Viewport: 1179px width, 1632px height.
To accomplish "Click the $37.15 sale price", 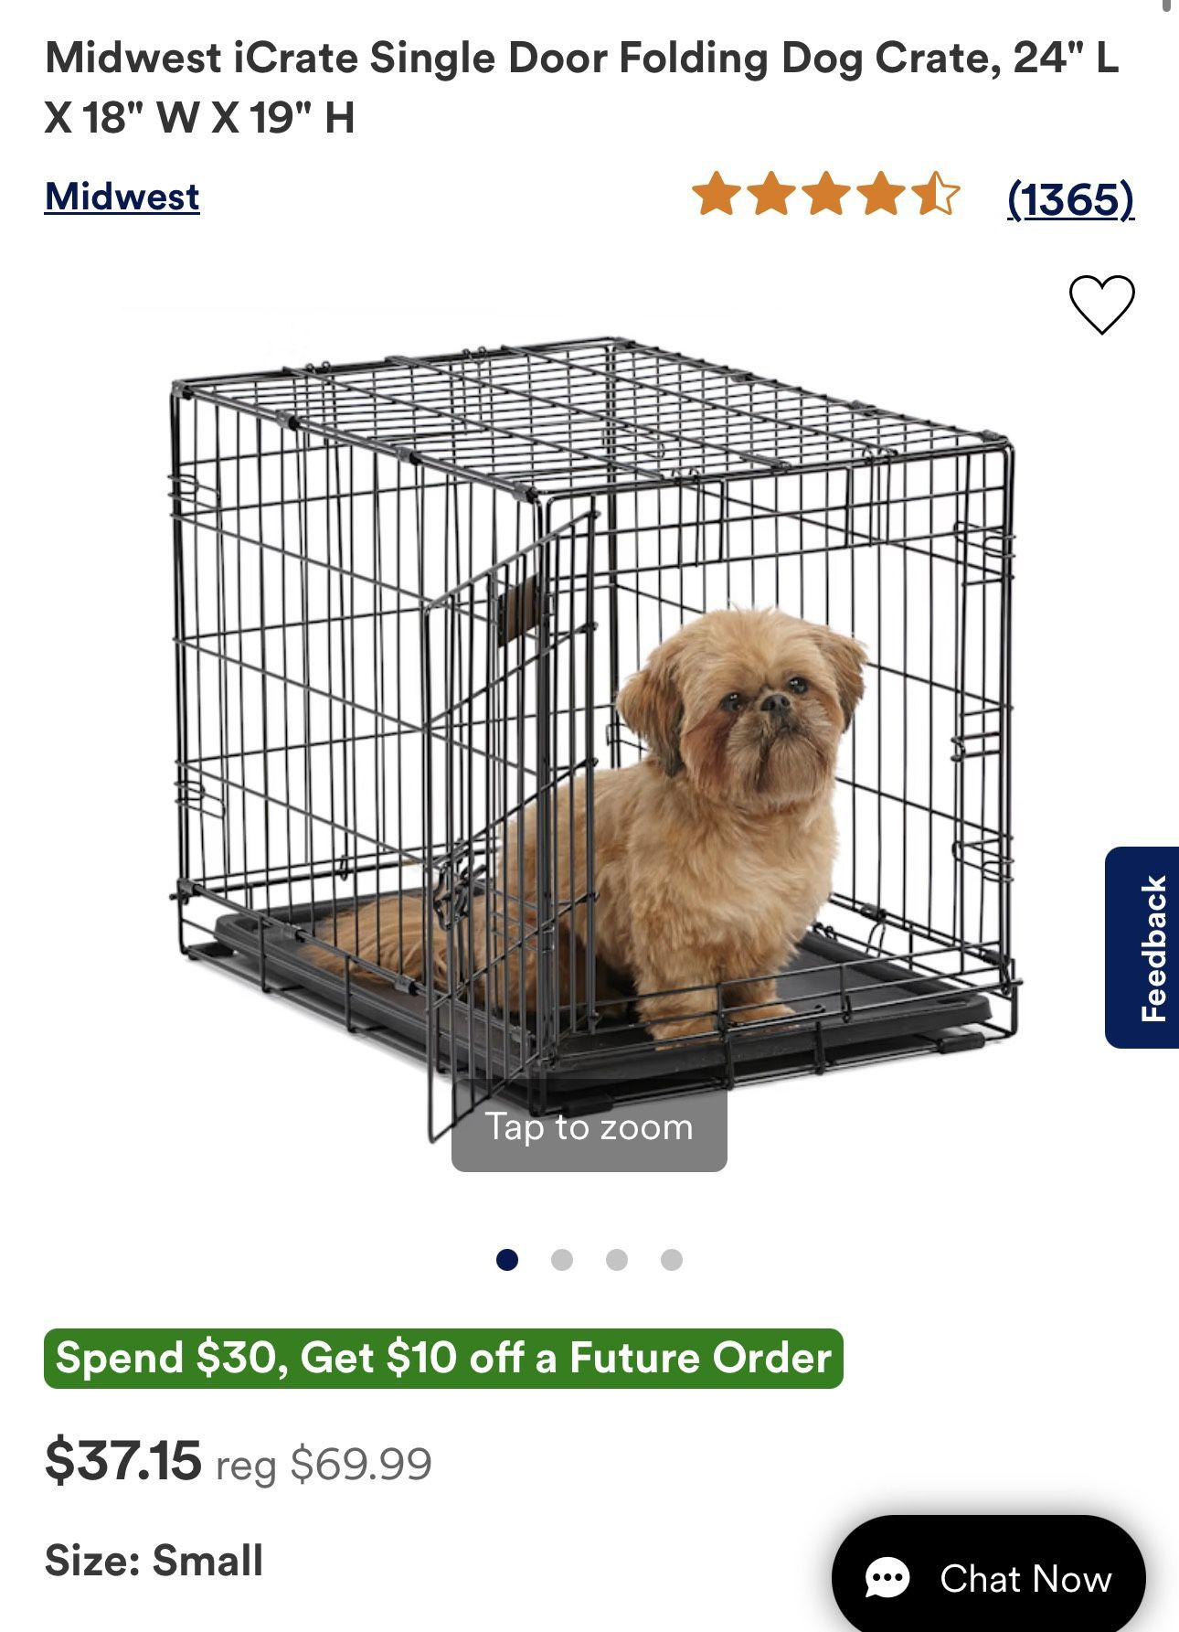I will [x=123, y=1460].
